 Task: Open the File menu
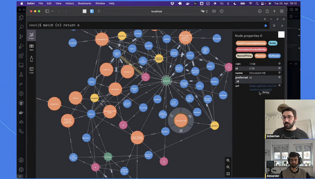[41, 3]
